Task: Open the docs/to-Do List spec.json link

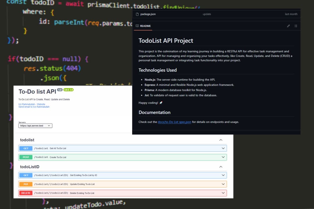Action: (174, 122)
